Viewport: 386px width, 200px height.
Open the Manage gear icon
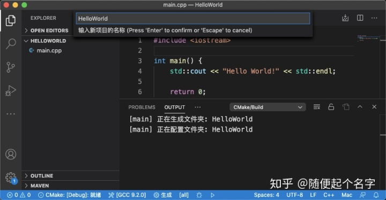[11, 178]
